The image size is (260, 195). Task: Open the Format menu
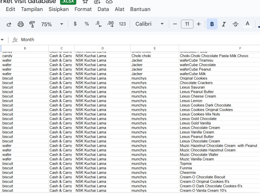(x=83, y=9)
